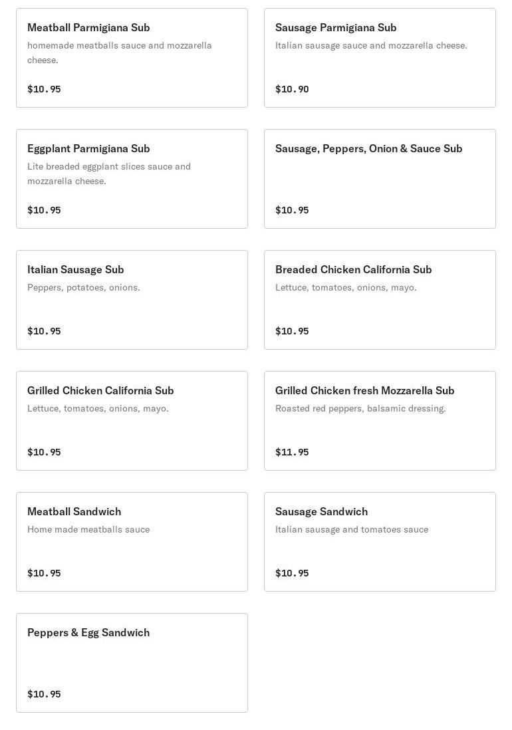
Task: Click the 'Peppers, potatoes, onions.' description
Action: point(84,288)
